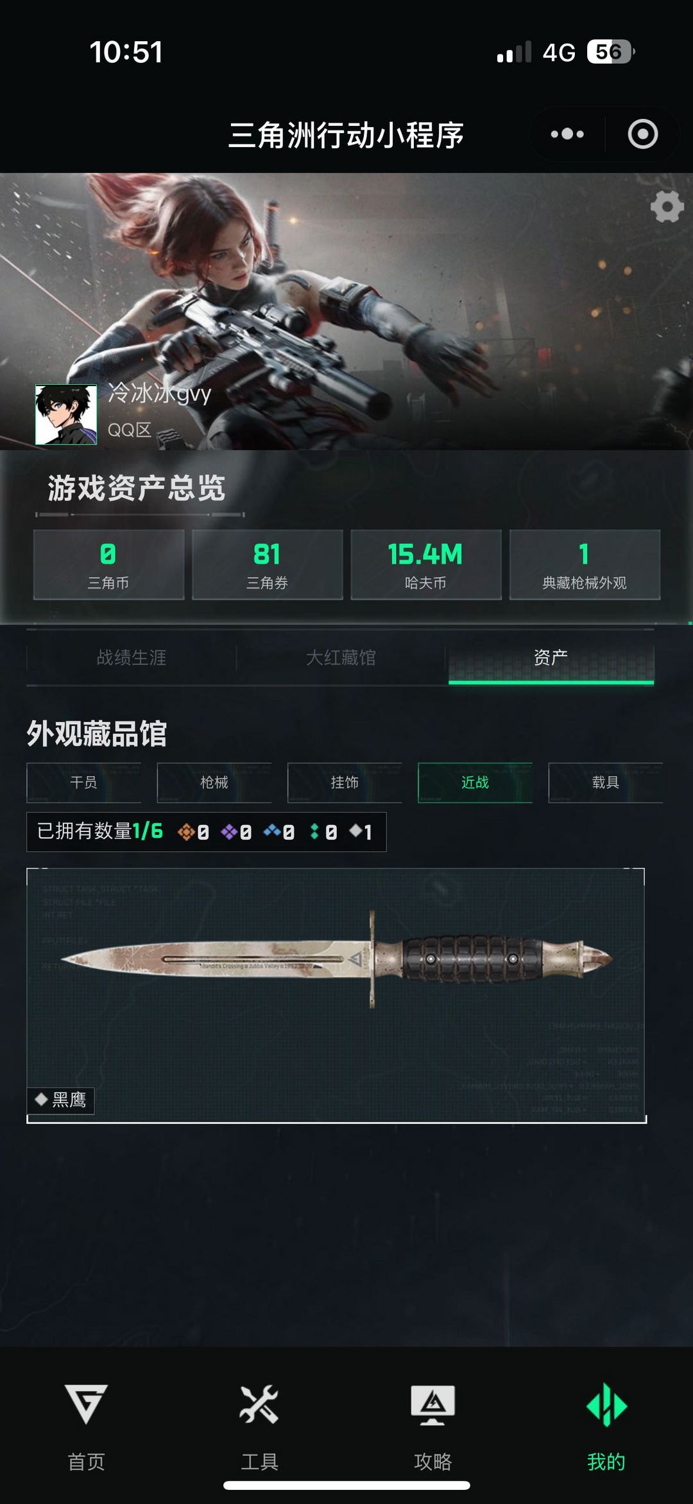Select the 近战 melee filter
Screen dimensions: 693x1504
point(475,783)
